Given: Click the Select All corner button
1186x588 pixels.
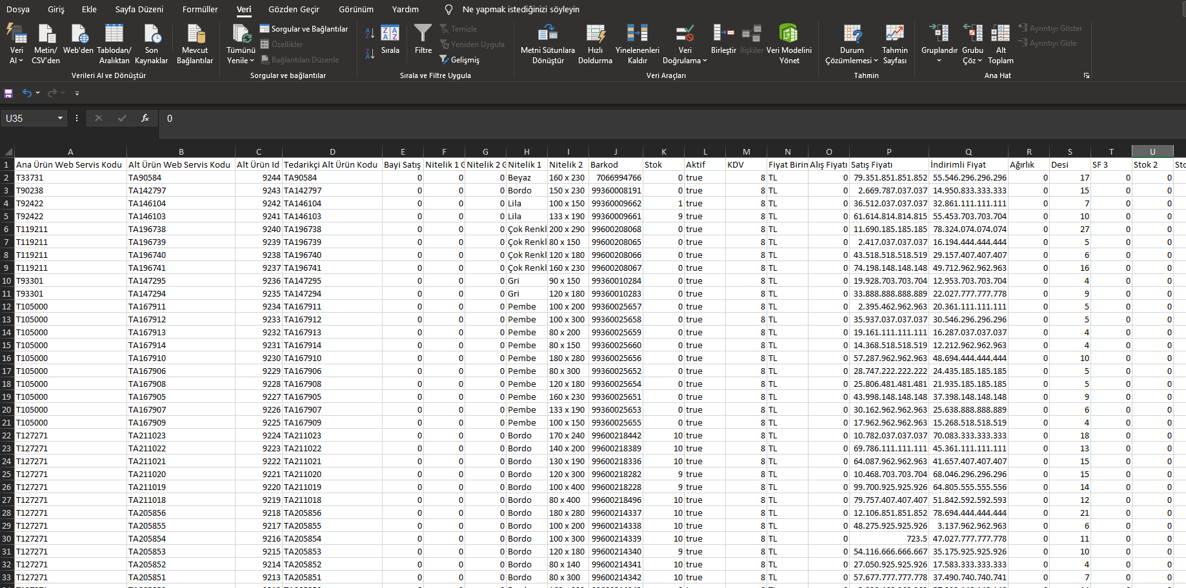Looking at the screenshot, I should (x=7, y=152).
